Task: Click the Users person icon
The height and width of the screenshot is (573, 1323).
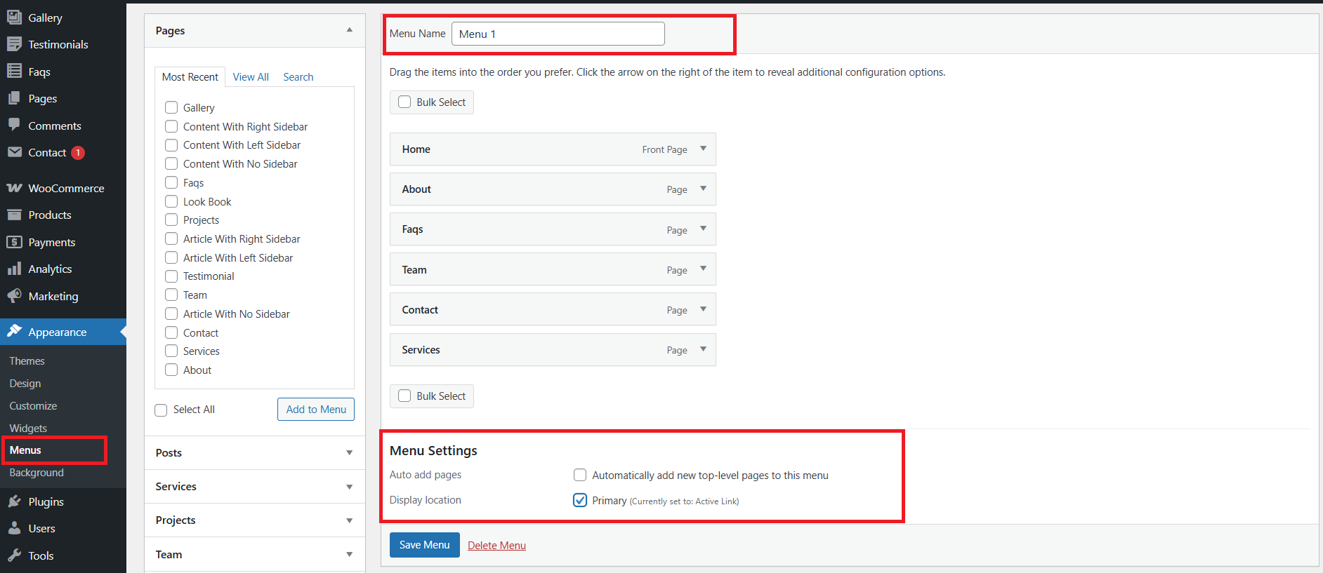Action: tap(14, 528)
